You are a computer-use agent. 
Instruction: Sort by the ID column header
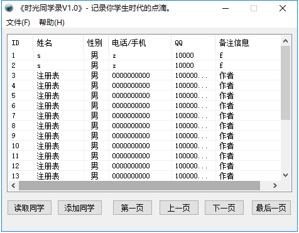tap(21, 43)
